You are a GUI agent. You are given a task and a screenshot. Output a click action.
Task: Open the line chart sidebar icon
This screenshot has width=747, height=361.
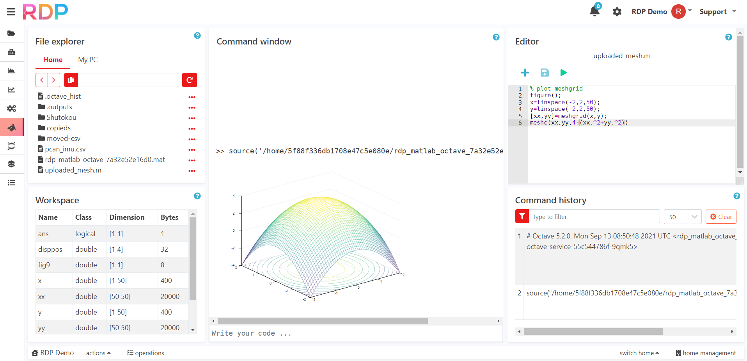11,90
